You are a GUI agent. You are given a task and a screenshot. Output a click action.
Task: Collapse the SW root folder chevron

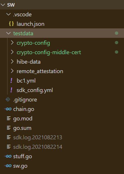pyautogui.click(x=3, y=5)
